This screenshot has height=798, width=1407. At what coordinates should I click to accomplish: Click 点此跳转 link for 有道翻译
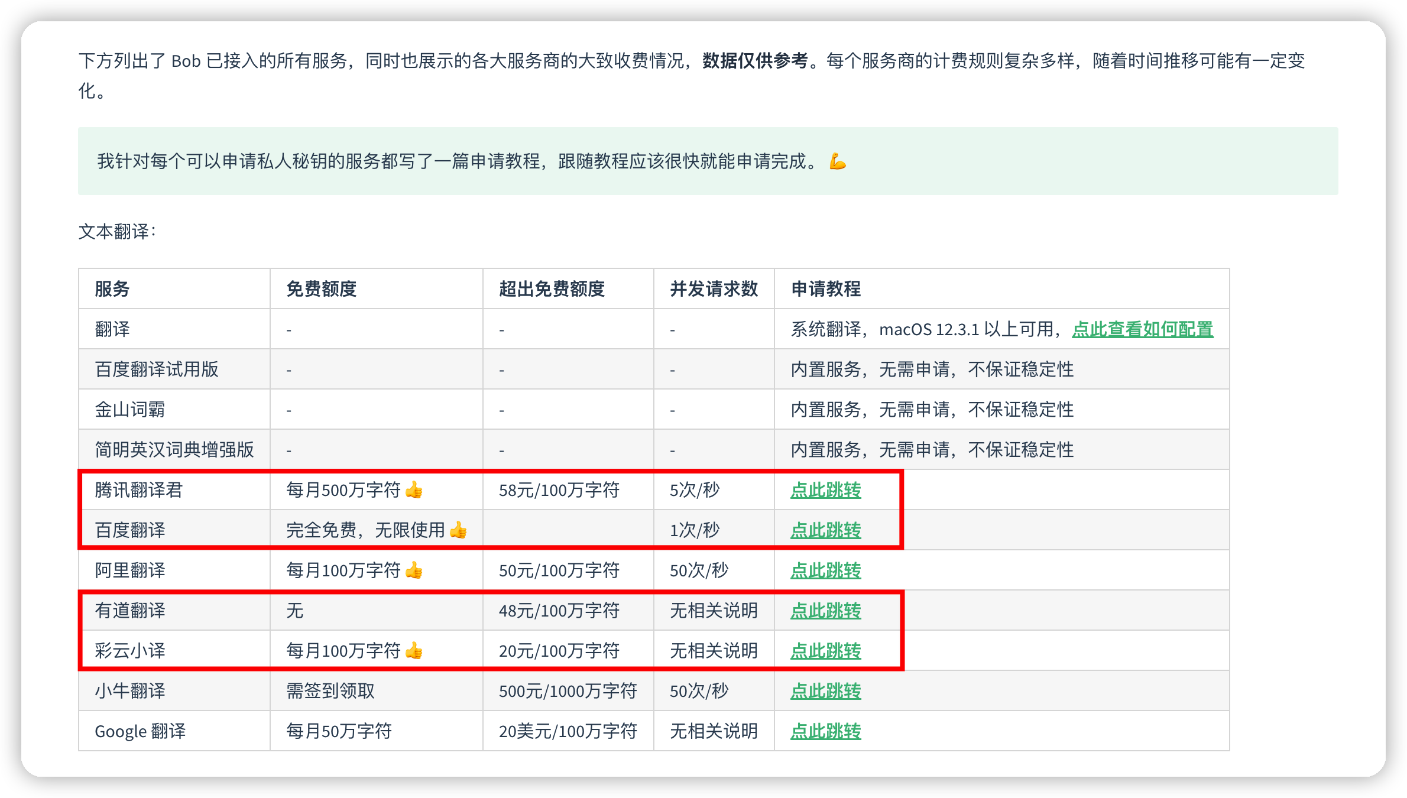tap(825, 611)
